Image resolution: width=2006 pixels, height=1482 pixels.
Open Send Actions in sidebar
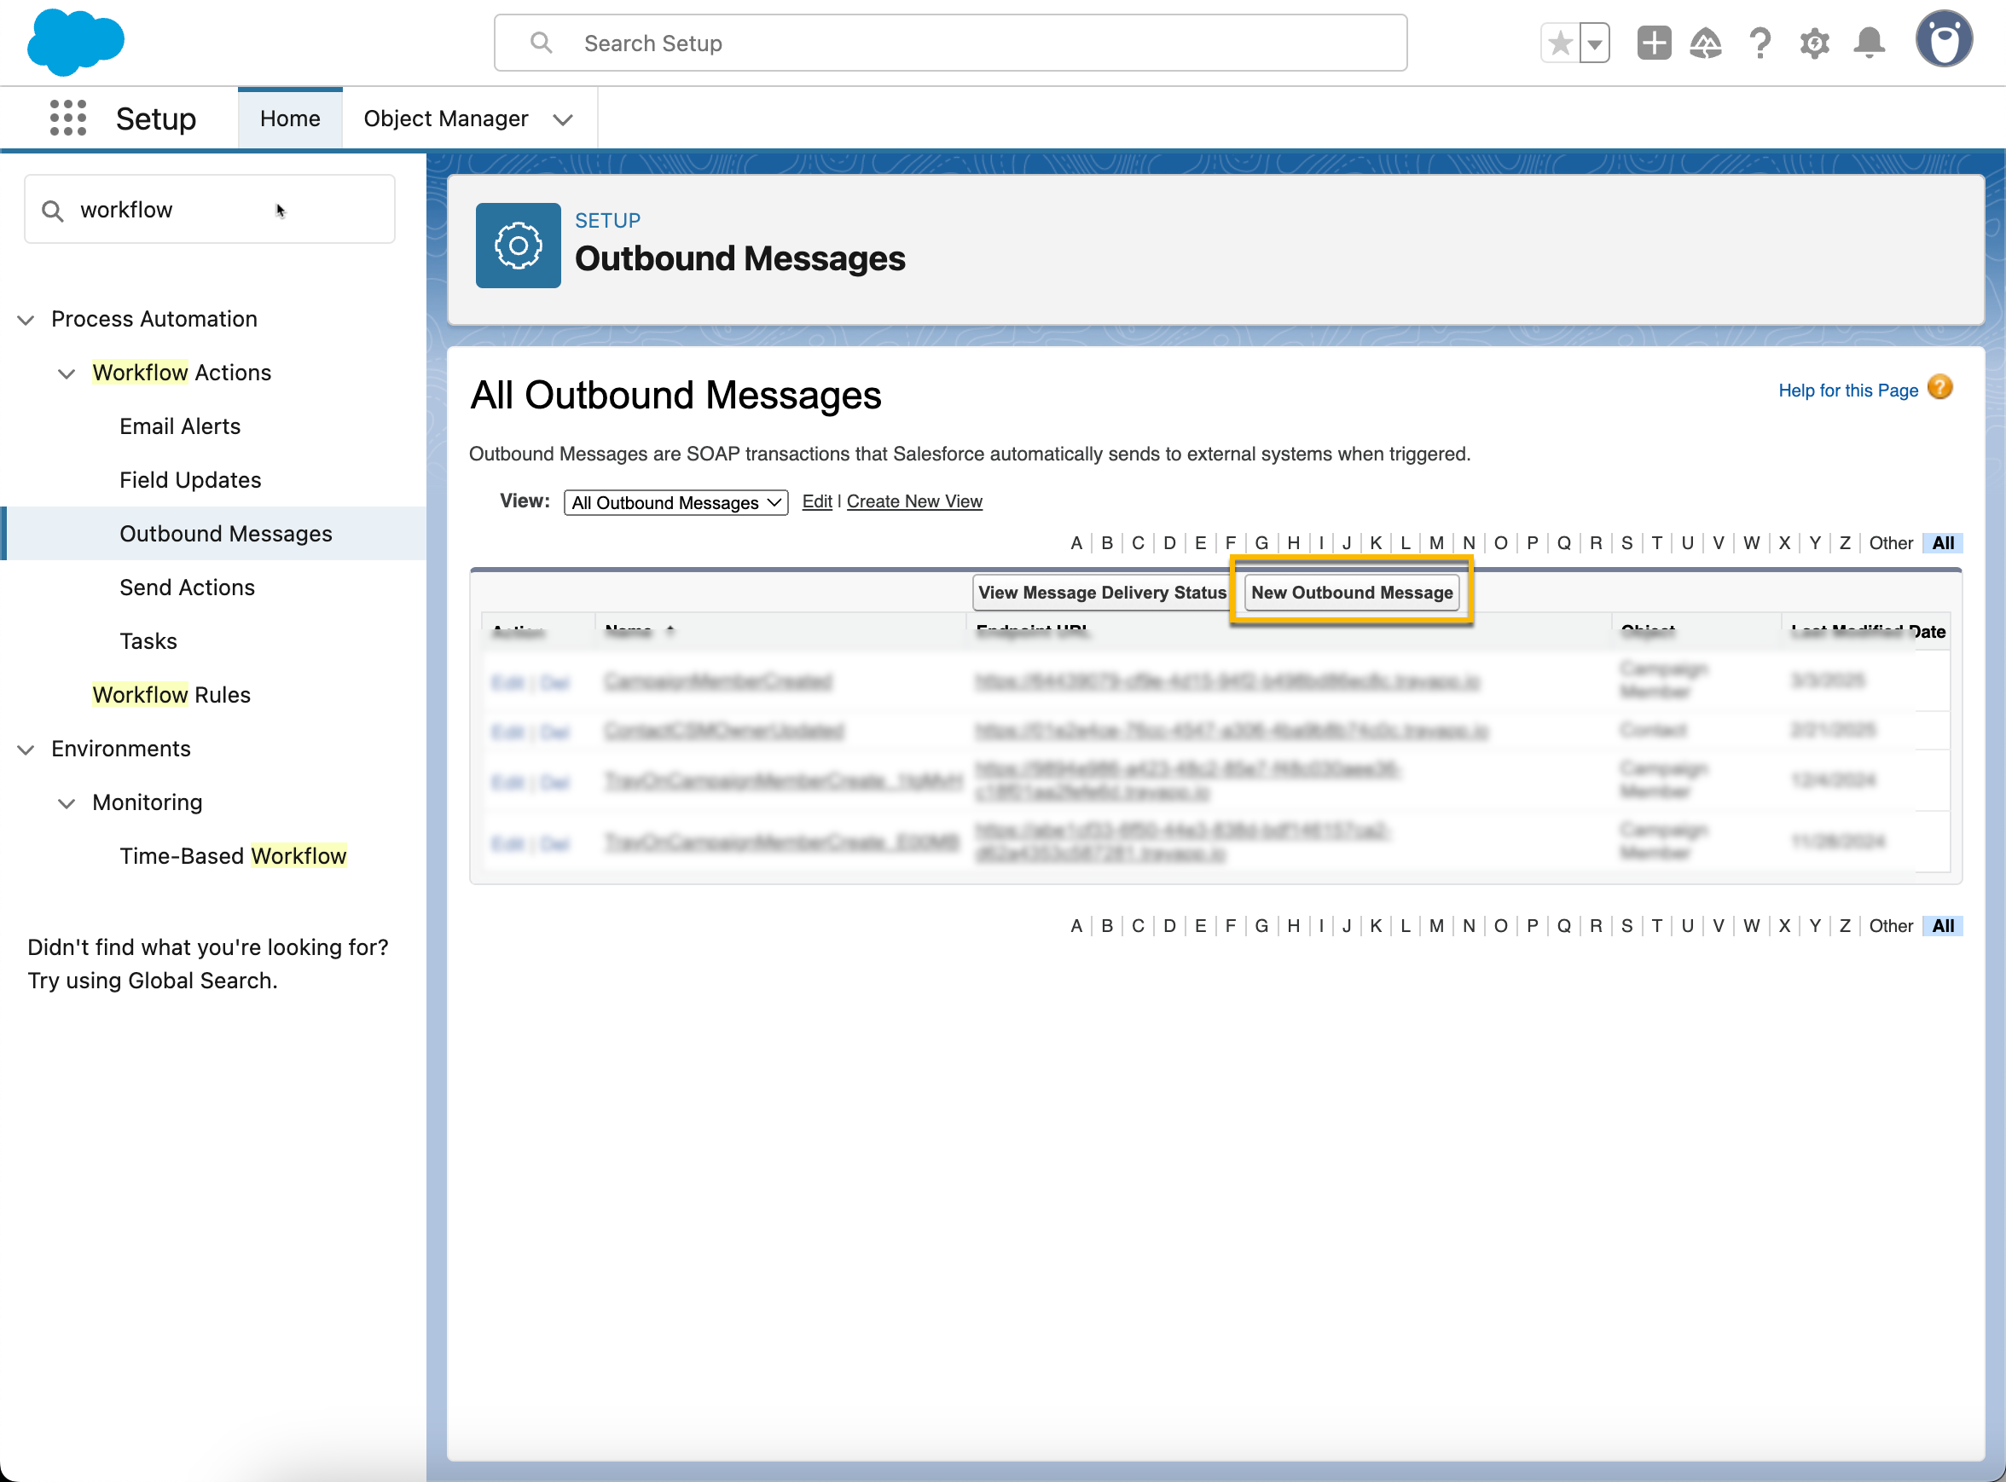tap(188, 588)
